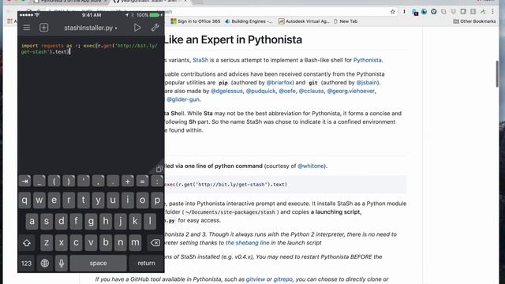Open the Autodesk Virtual Ag... bookmark
Screen dimensions: 505x284
coord(305,21)
